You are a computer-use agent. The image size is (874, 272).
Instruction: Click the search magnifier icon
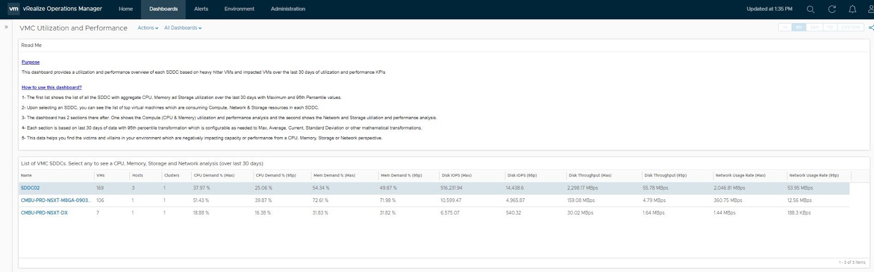point(811,9)
